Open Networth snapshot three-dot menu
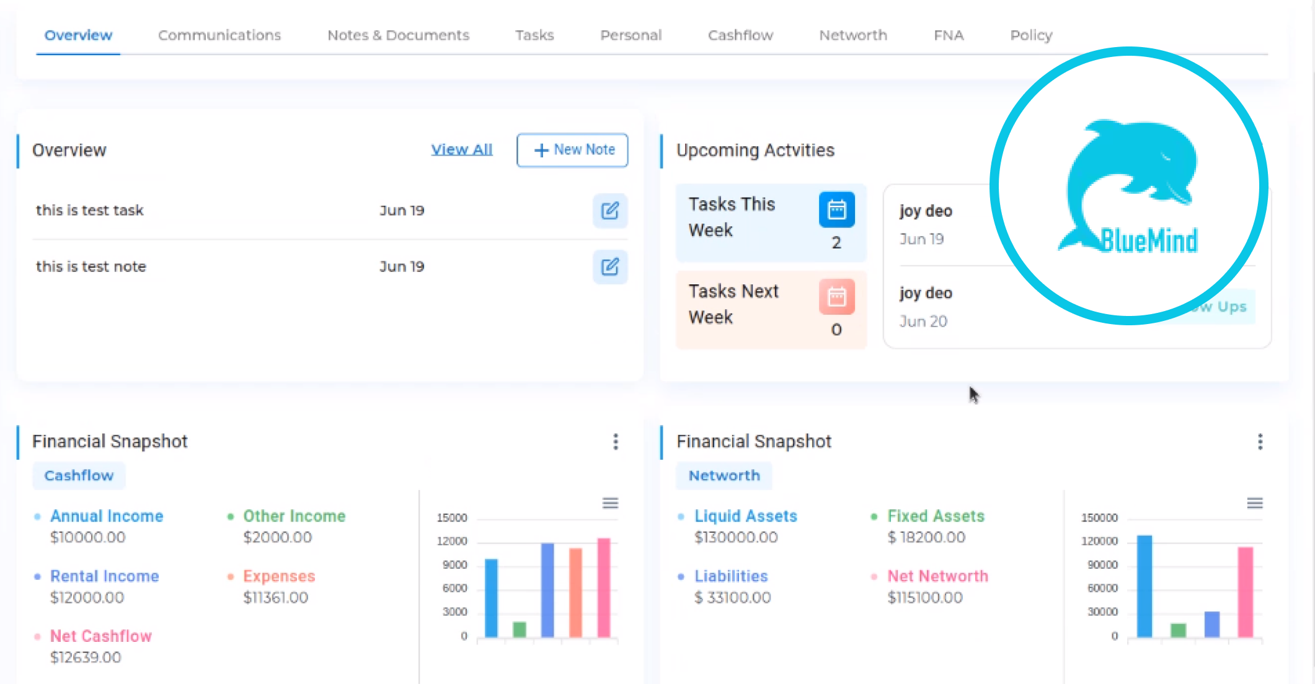The image size is (1315, 684). pyautogui.click(x=1260, y=442)
